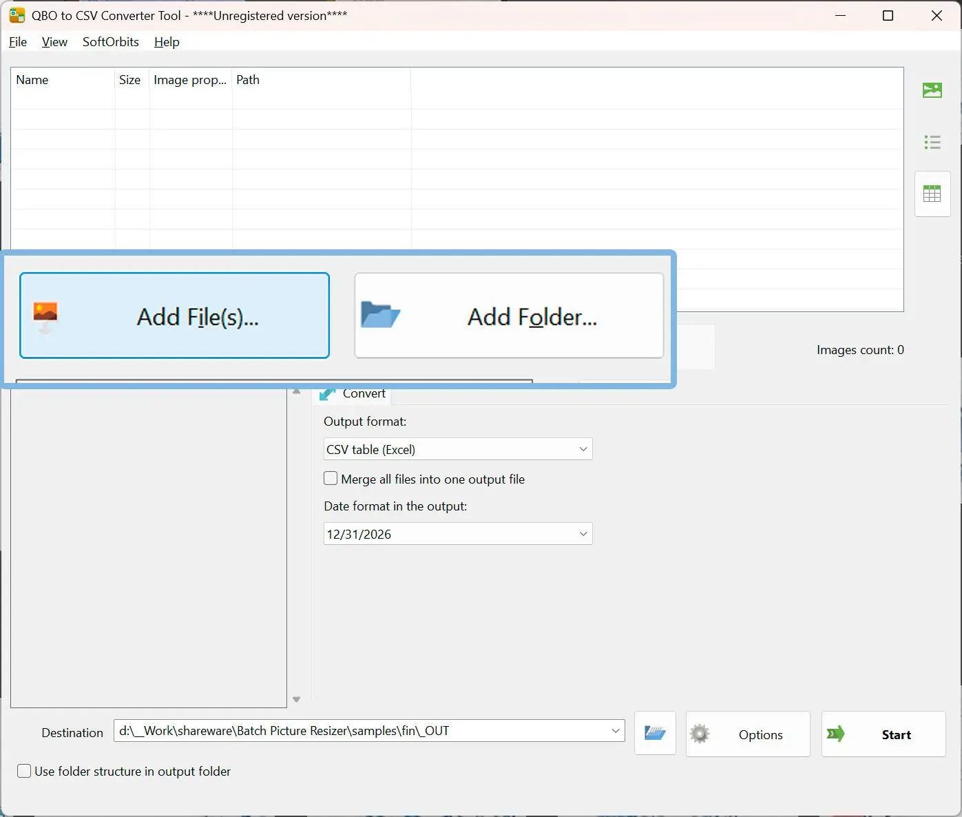Open the Output format dropdown

(x=458, y=449)
